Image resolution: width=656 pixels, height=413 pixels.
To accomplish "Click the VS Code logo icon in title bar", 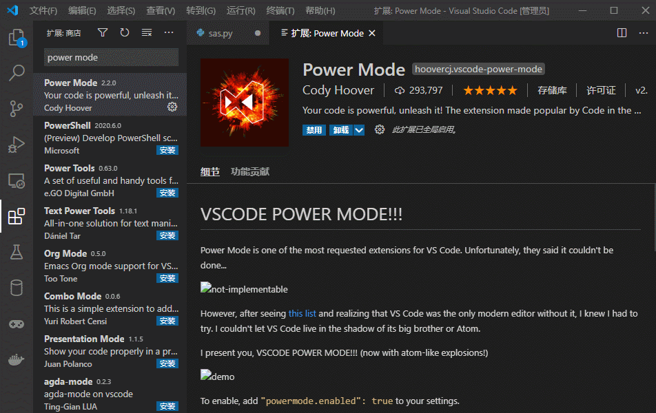I will coord(12,10).
